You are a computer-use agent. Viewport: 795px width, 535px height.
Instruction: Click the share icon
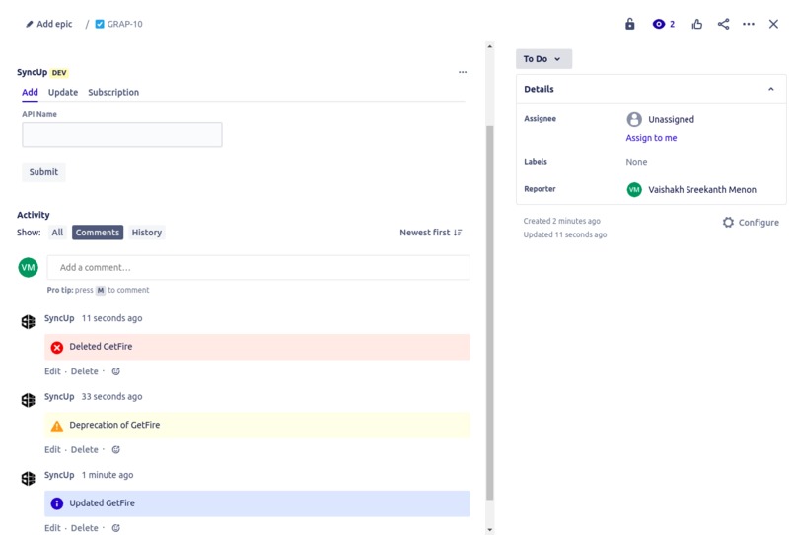tap(724, 24)
